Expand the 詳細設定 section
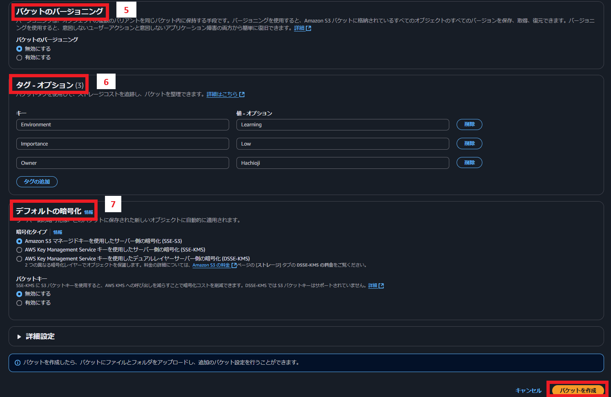The image size is (611, 397). pyautogui.click(x=19, y=336)
